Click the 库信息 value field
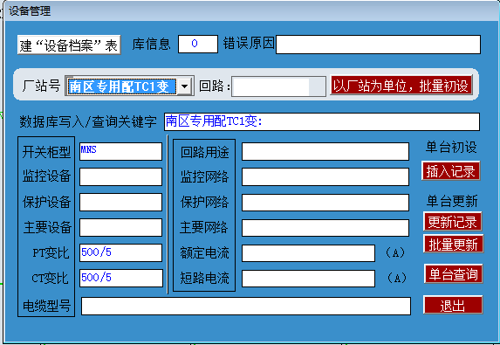Screen dimensions: 500x345 coord(198,44)
